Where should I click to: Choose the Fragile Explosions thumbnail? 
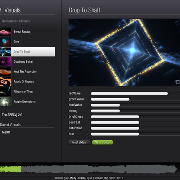tap(5, 102)
